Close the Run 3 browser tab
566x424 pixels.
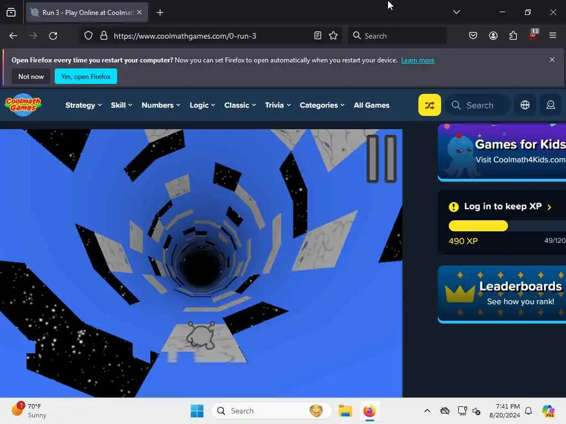[x=139, y=12]
